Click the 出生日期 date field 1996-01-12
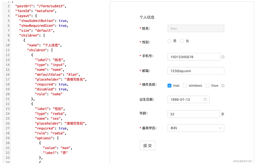Screen dimensions: 256x163 click(x=189, y=99)
